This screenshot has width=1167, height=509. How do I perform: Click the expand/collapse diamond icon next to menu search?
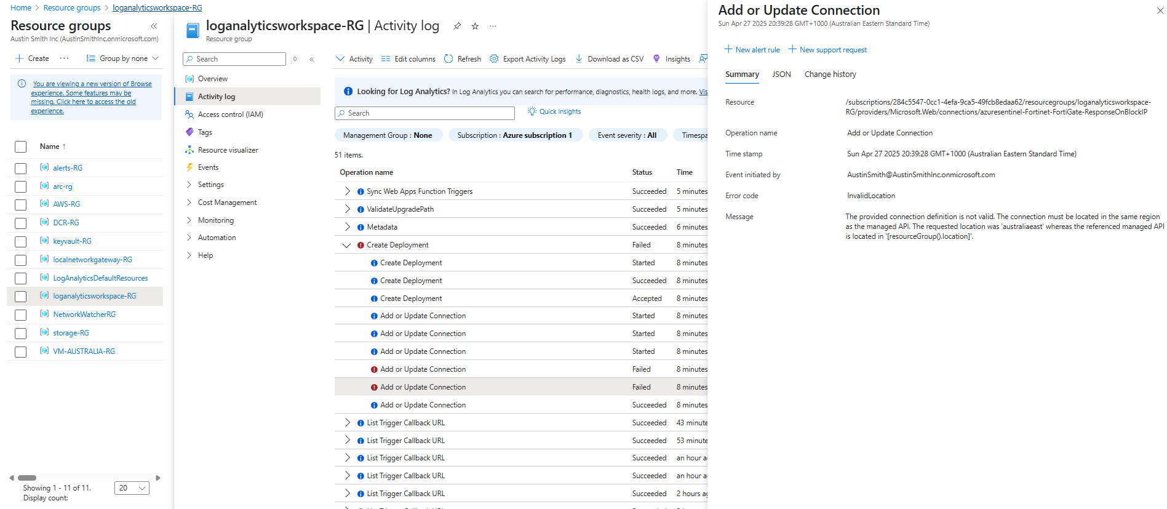click(x=295, y=59)
